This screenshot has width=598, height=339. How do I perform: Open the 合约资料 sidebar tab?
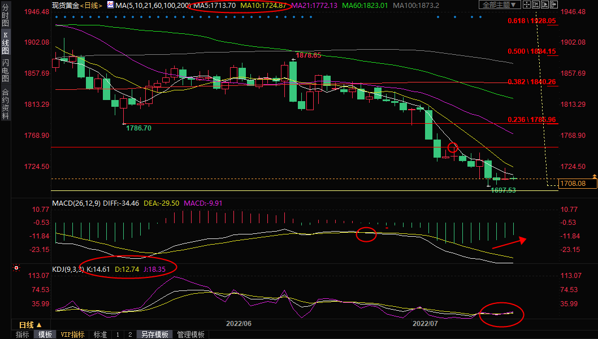pyautogui.click(x=5, y=103)
